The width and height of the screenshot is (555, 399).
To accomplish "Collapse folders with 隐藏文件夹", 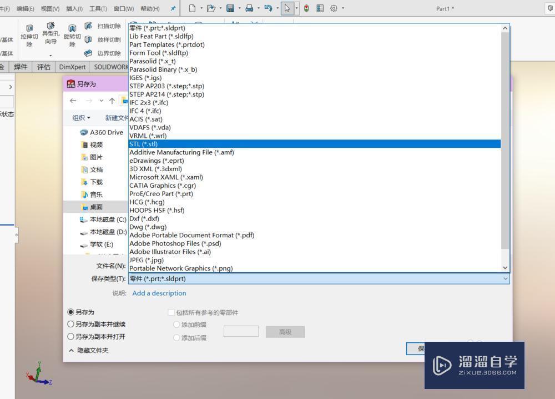I will (88, 350).
